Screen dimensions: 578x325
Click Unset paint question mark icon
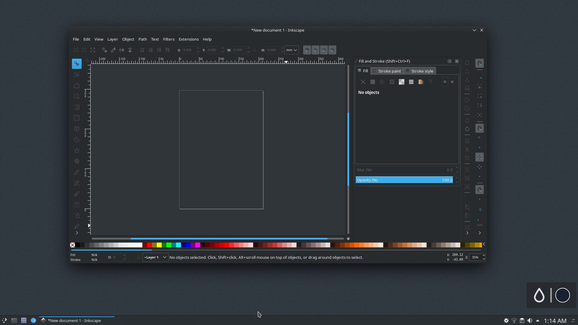tap(430, 82)
